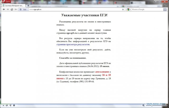Toggle the panels button in status bar

[3, 105]
